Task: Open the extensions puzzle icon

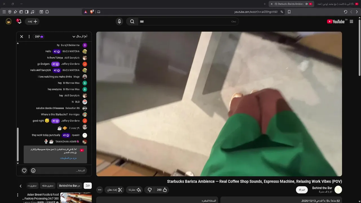Action: (47, 12)
